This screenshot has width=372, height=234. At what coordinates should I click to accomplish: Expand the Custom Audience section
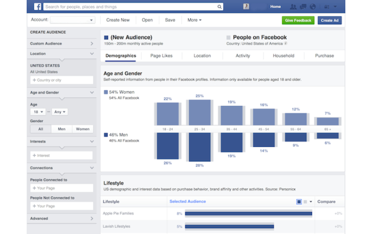(x=62, y=44)
